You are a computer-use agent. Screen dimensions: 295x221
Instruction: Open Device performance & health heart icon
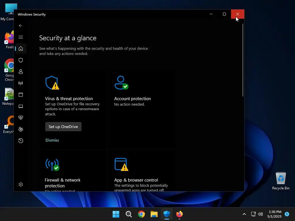[x=21, y=118]
